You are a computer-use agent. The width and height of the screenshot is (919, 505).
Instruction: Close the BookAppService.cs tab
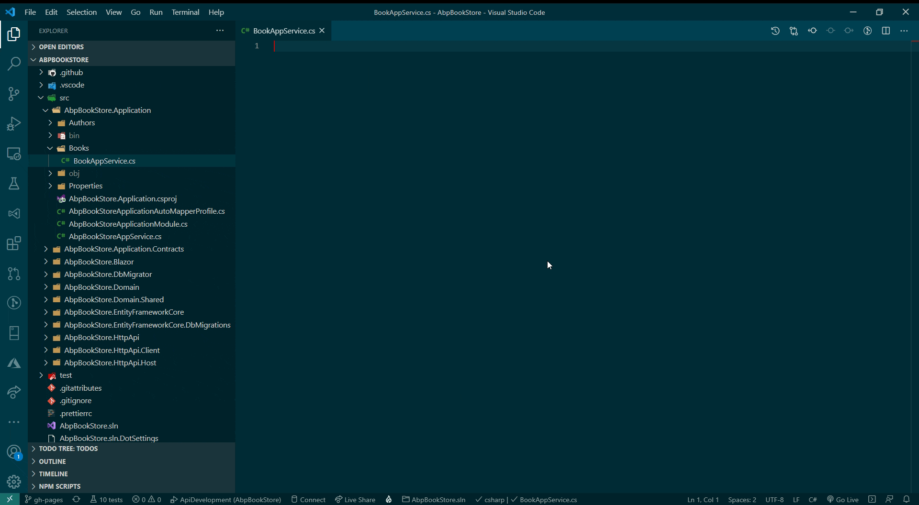pos(322,31)
